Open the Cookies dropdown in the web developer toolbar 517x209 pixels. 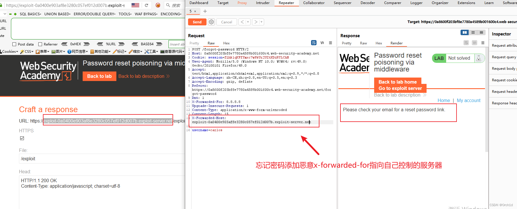pyautogui.click(x=9, y=52)
